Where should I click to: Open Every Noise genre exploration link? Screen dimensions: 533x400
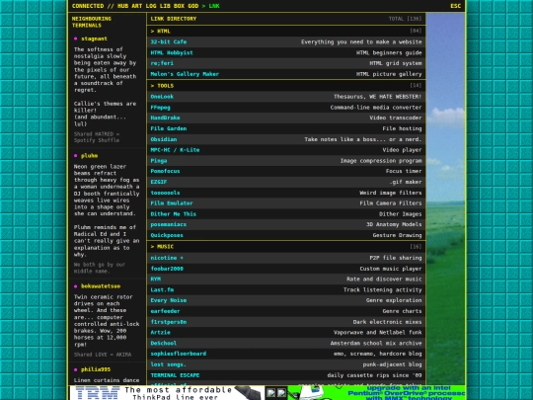(x=169, y=300)
